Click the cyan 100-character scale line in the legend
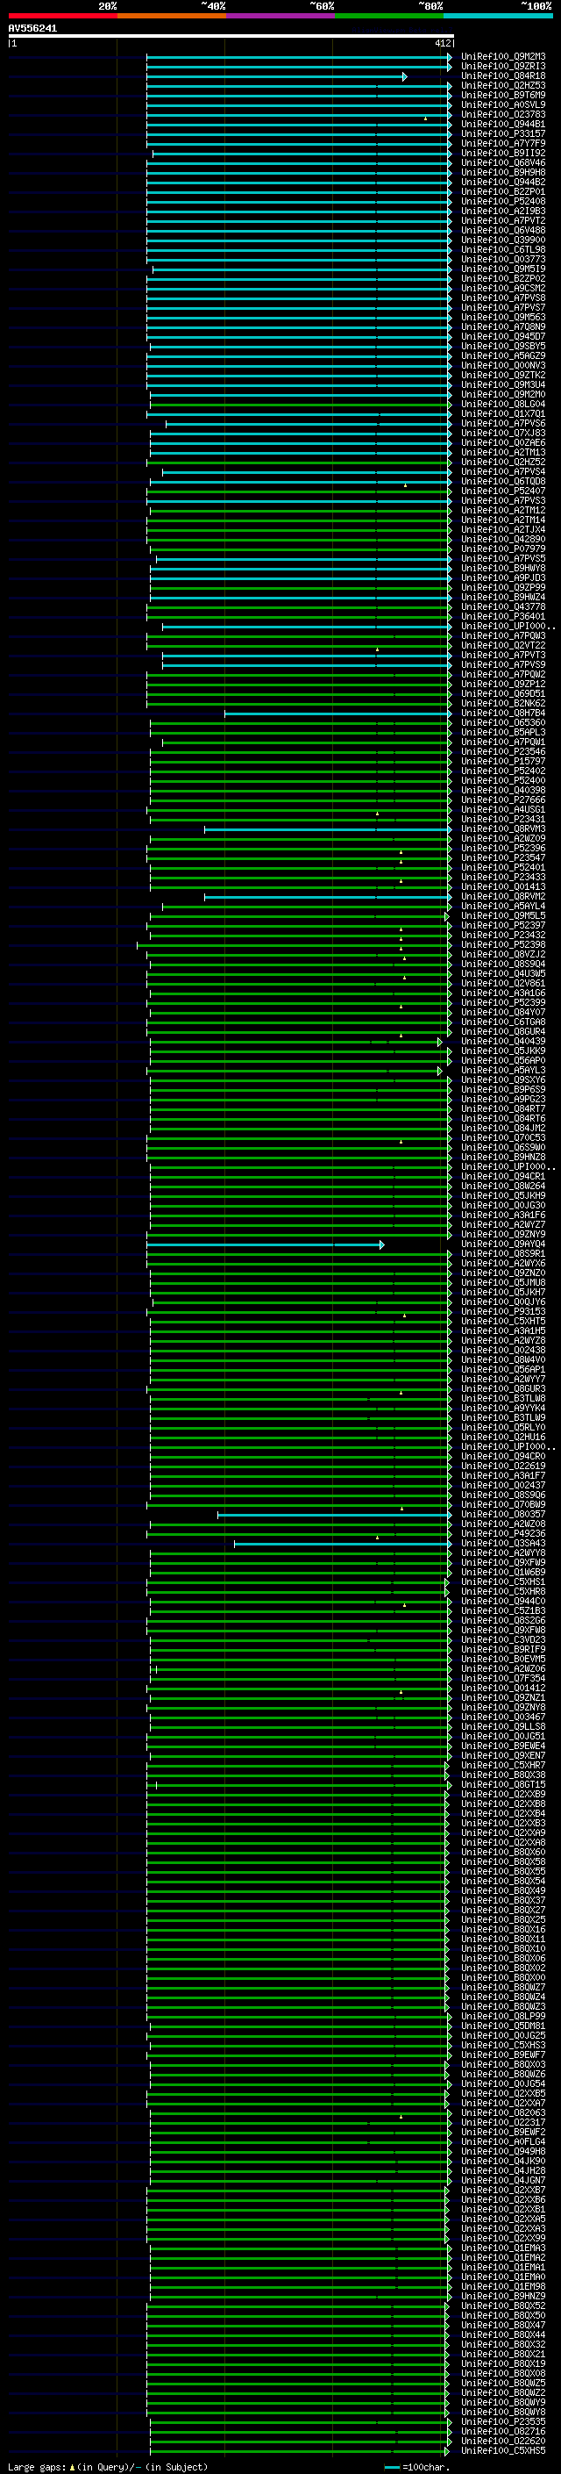This screenshot has width=561, height=2474. 392,2466
